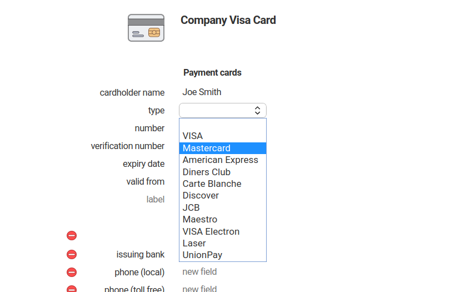Select Laser in the type list
Image resolution: width=470 pixels, height=292 pixels.
[x=194, y=243]
